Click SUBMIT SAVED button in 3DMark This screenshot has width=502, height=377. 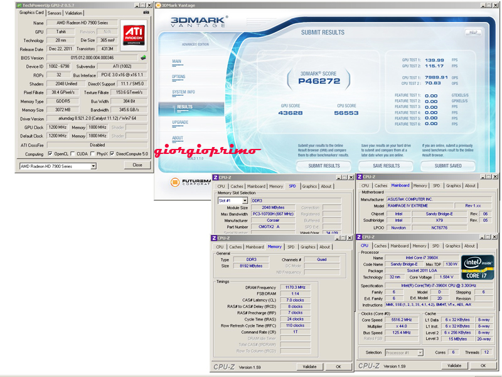pyautogui.click(x=448, y=166)
